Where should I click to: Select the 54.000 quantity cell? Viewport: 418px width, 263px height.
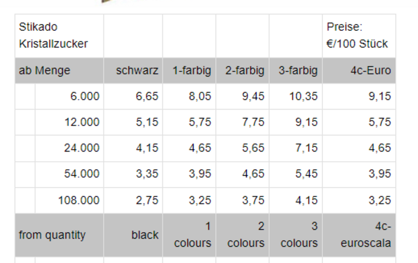coord(69,174)
